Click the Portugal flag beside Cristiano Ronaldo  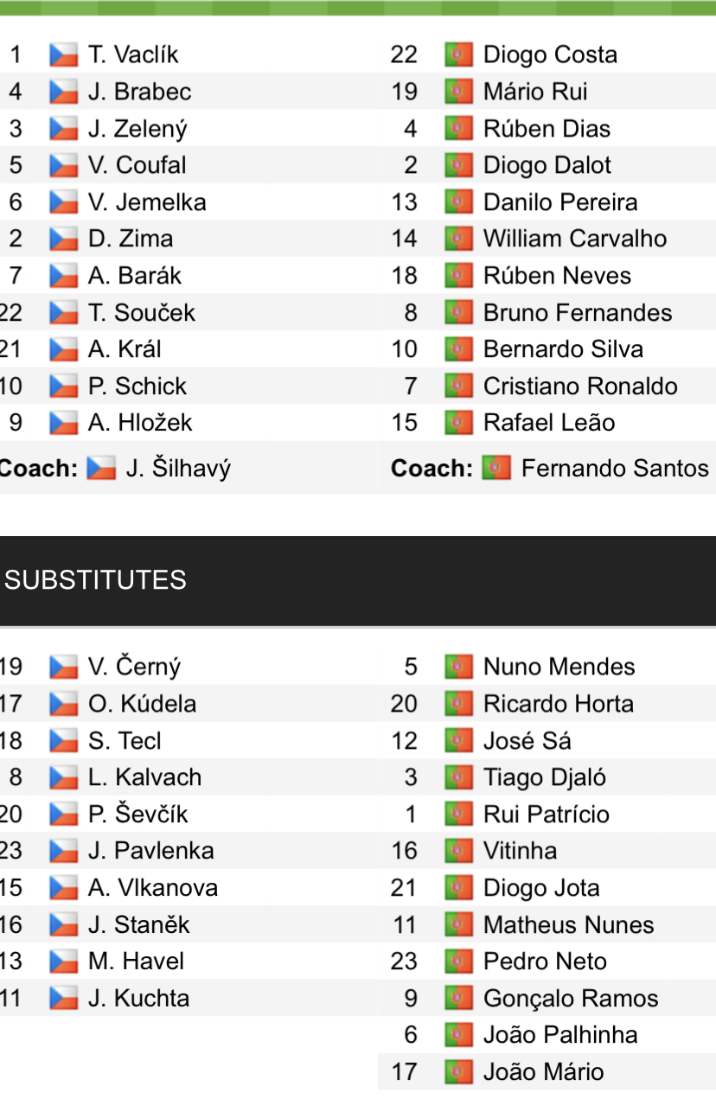click(x=458, y=387)
